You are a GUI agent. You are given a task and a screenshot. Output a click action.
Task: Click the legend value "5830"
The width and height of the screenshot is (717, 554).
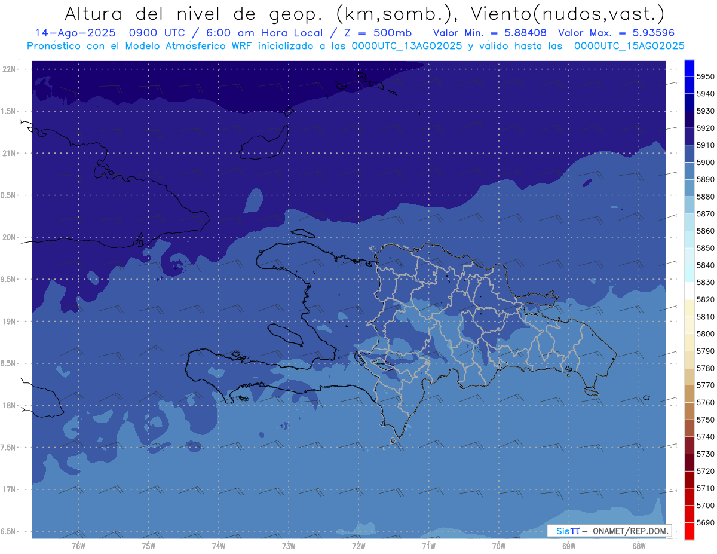click(705, 282)
